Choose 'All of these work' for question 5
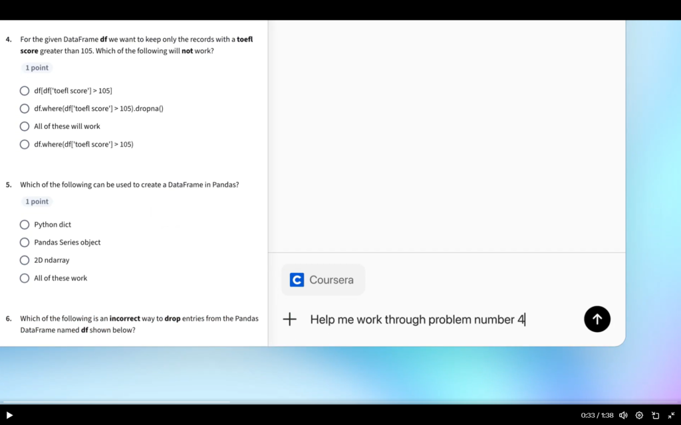This screenshot has width=681, height=425. point(25,278)
